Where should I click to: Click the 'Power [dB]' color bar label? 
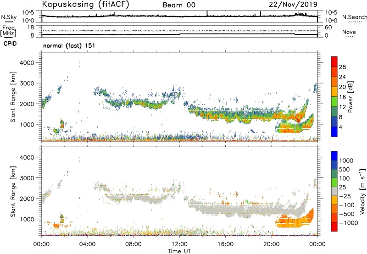[350, 97]
